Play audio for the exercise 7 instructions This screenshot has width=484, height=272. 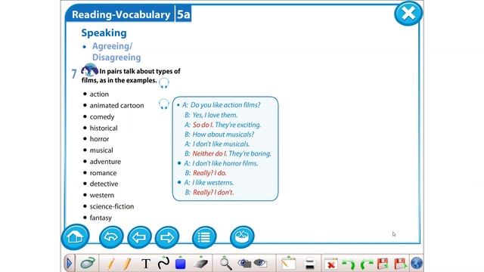(x=164, y=83)
